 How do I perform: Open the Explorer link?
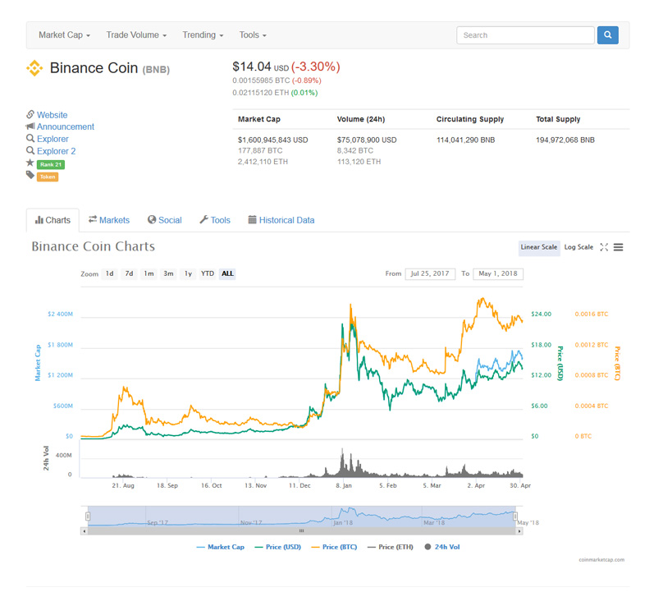(53, 139)
